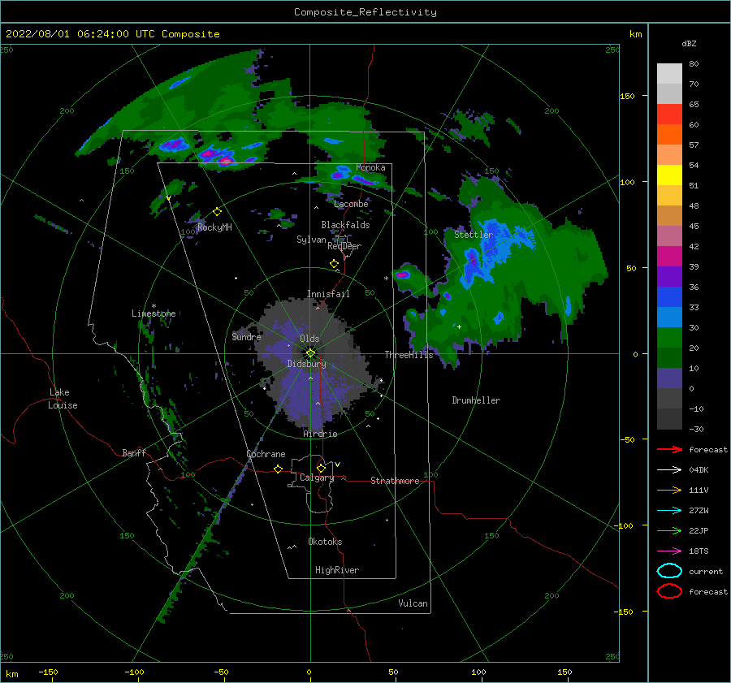The width and height of the screenshot is (731, 683).
Task: Click the Vulcan city label
Action: [x=413, y=603]
